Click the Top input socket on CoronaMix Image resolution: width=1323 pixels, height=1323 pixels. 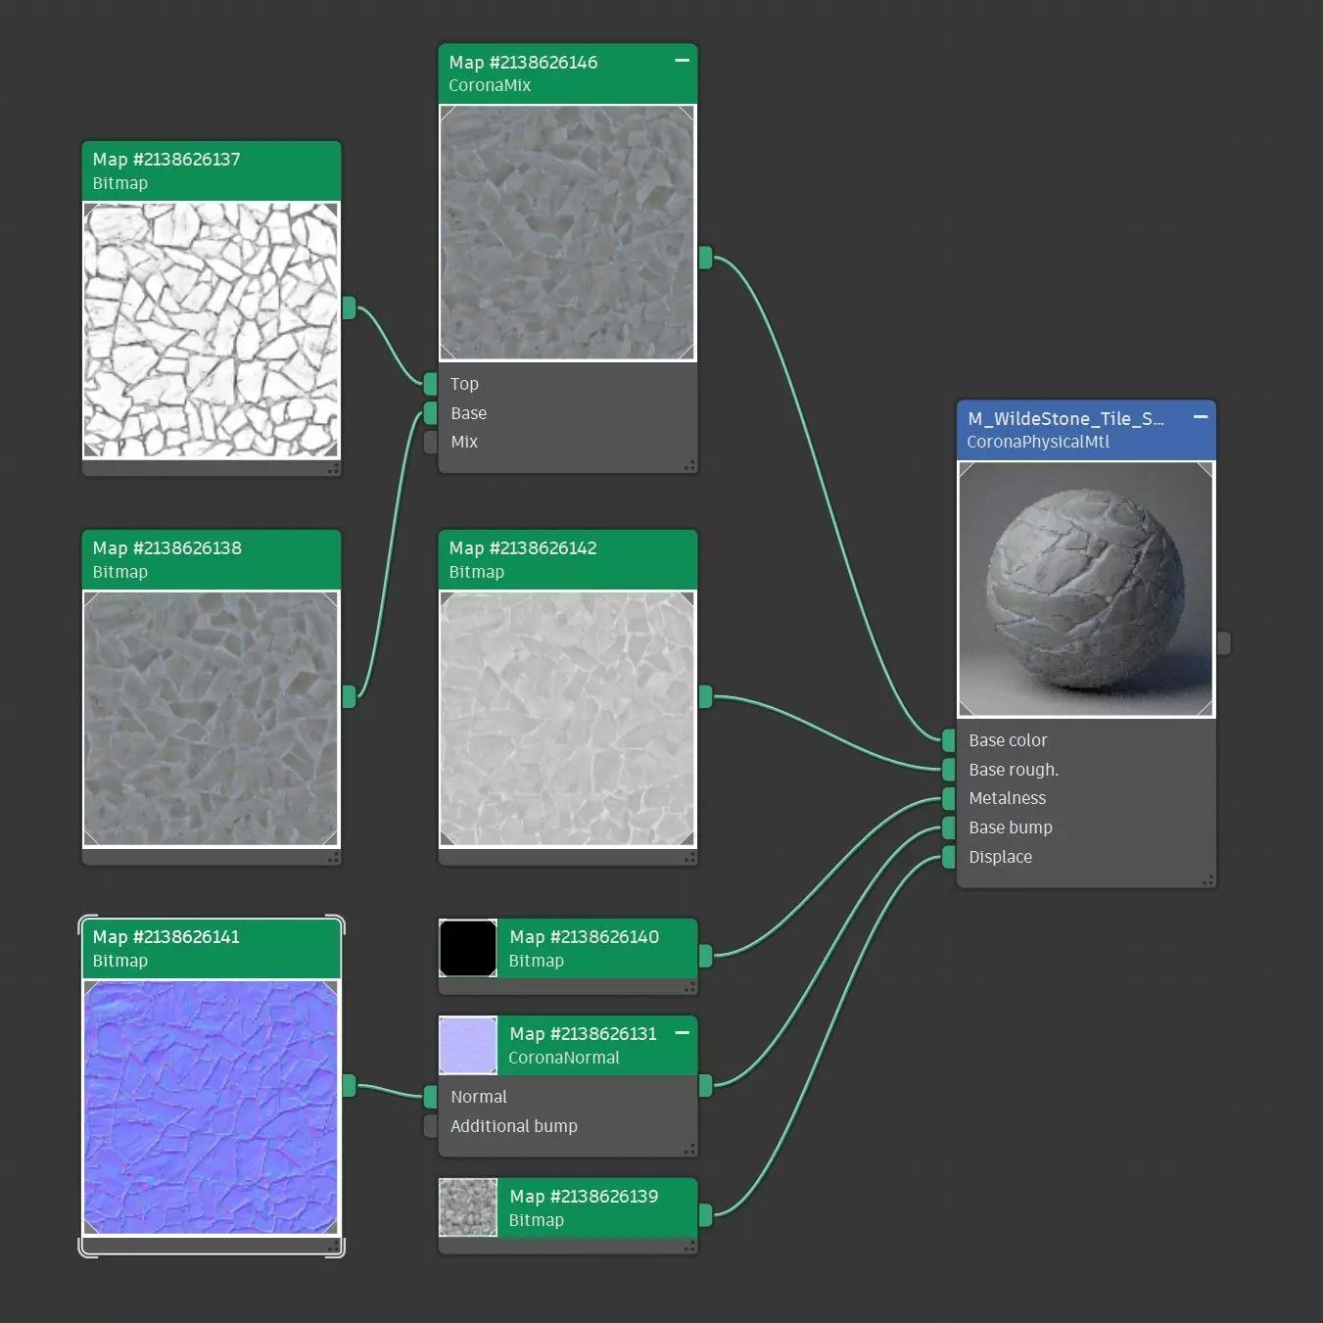click(x=431, y=383)
